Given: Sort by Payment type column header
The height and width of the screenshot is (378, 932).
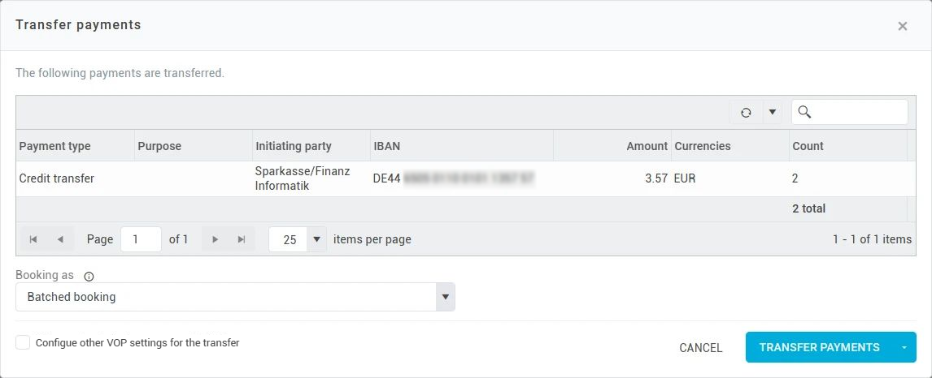Looking at the screenshot, I should pyautogui.click(x=55, y=146).
